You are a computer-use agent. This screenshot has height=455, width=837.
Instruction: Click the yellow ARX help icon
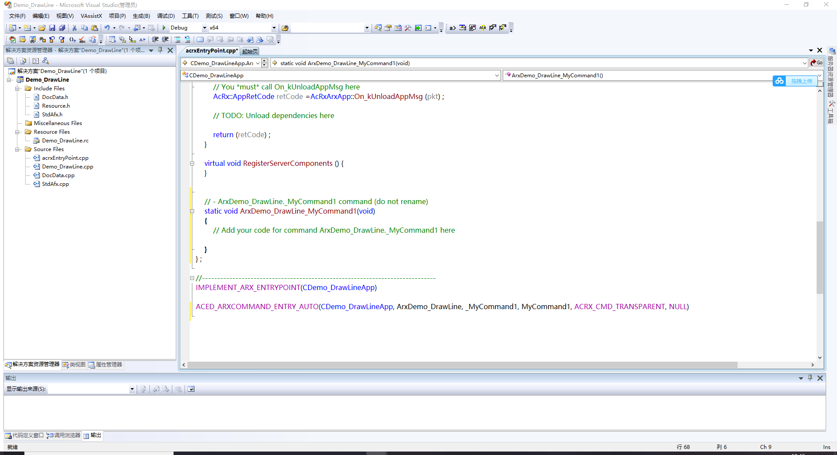pos(483,28)
